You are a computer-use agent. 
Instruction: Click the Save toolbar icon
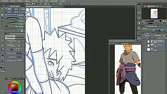coord(33,4)
